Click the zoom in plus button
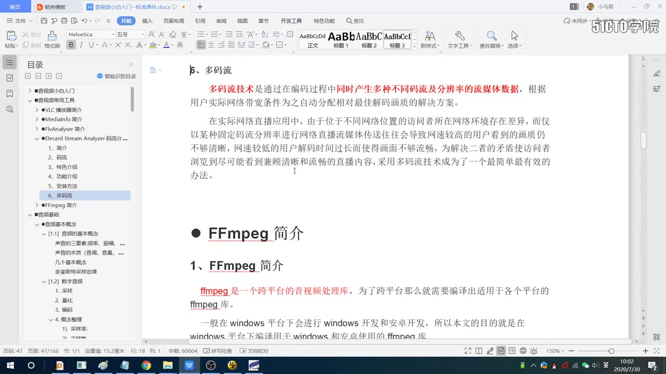The height and width of the screenshot is (374, 666). (646, 351)
